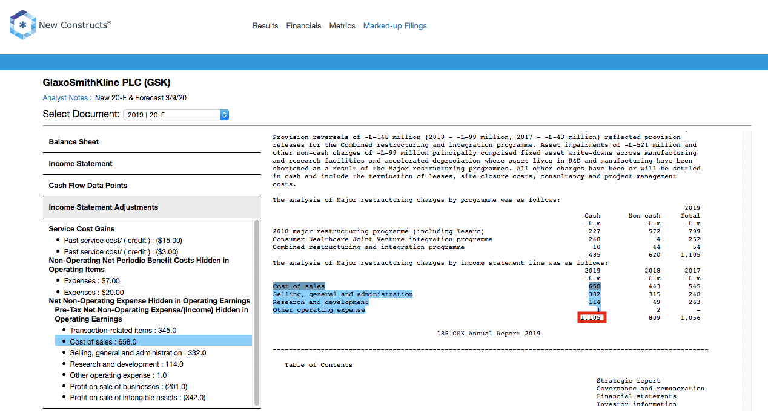Open the Marked-up Filings tab
The height and width of the screenshot is (411, 768).
coord(395,26)
